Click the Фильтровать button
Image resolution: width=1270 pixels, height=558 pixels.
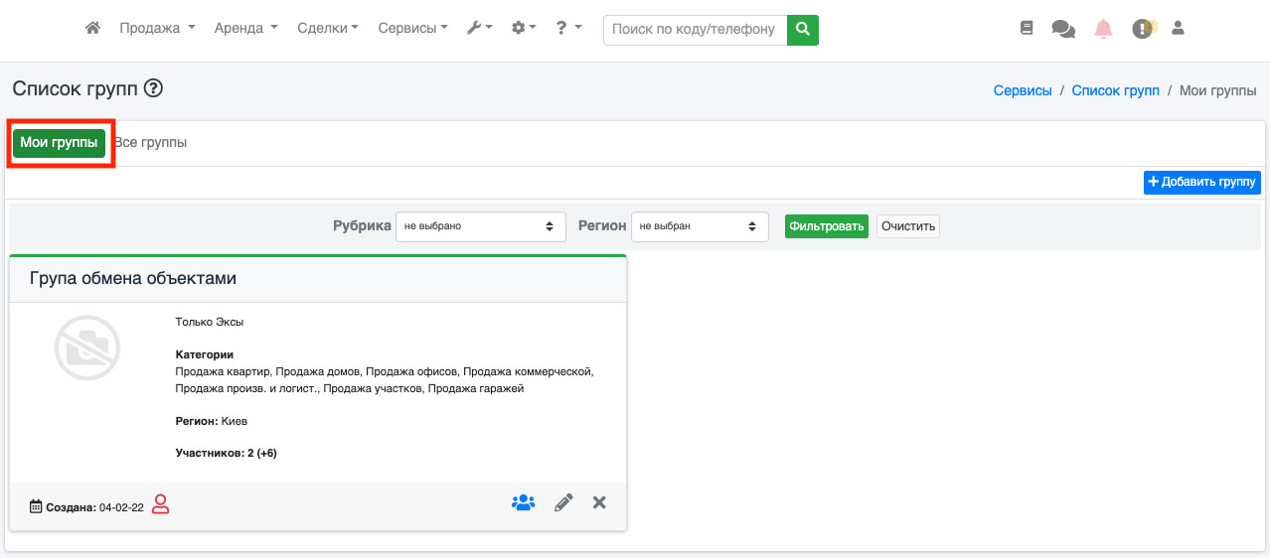(x=827, y=226)
